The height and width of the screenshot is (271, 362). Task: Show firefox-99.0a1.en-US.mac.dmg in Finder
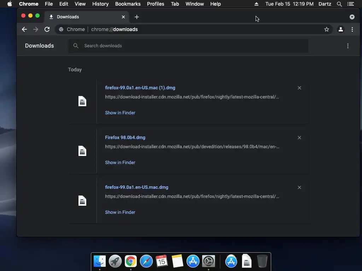120,212
